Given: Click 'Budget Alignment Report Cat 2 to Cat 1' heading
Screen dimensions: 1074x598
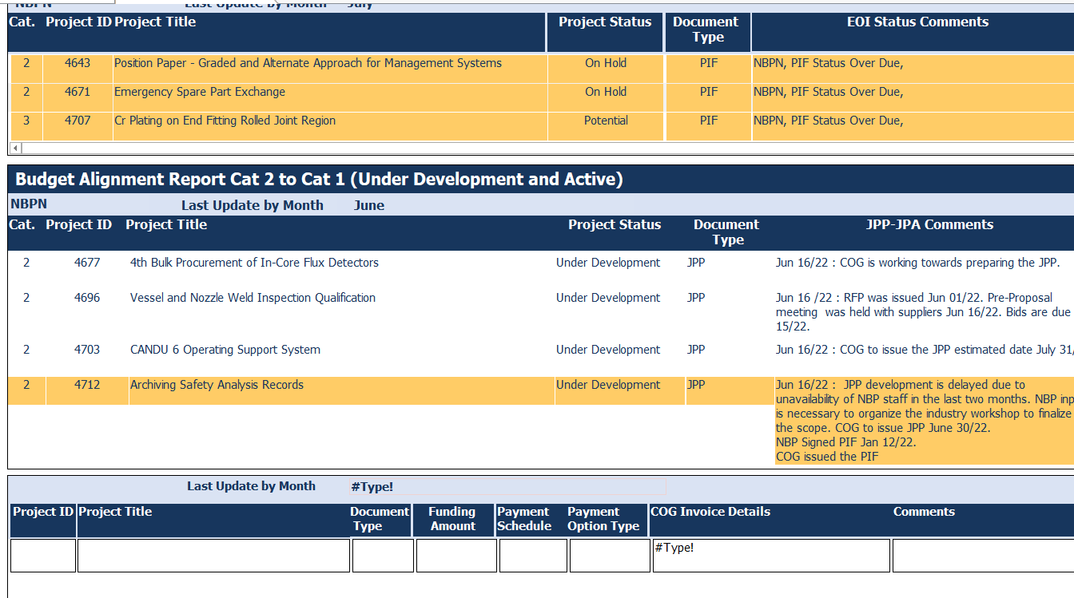Looking at the screenshot, I should pos(319,179).
